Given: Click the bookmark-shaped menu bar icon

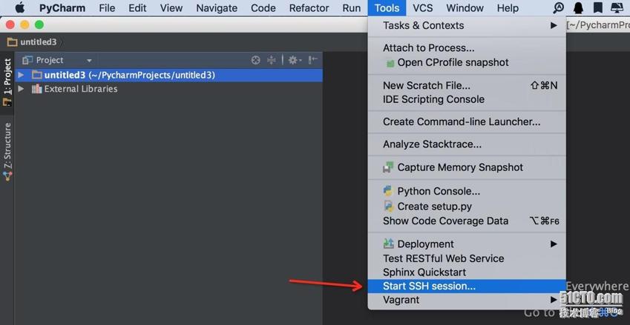Looking at the screenshot, I should [598, 7].
